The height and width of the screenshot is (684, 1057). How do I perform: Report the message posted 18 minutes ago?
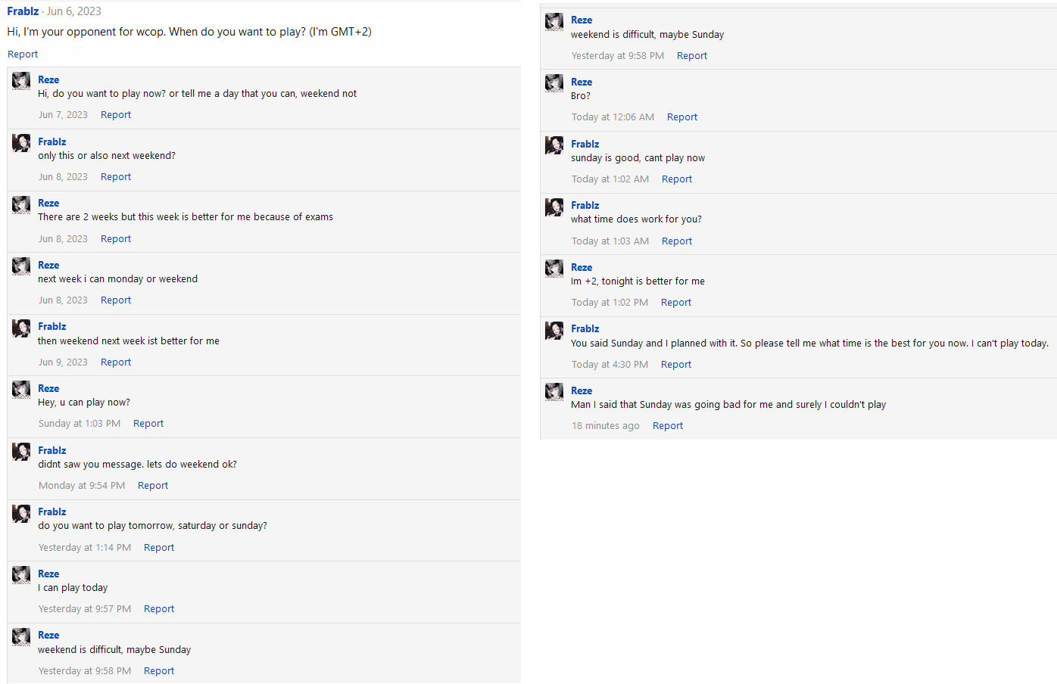(668, 426)
